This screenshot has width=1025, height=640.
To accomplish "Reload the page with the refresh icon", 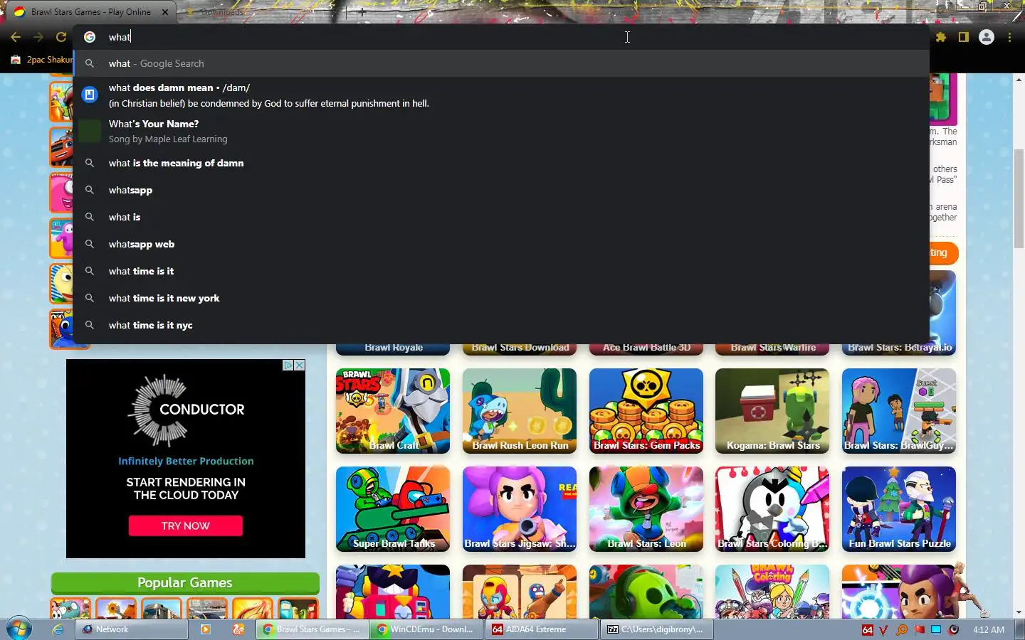I will tap(61, 37).
